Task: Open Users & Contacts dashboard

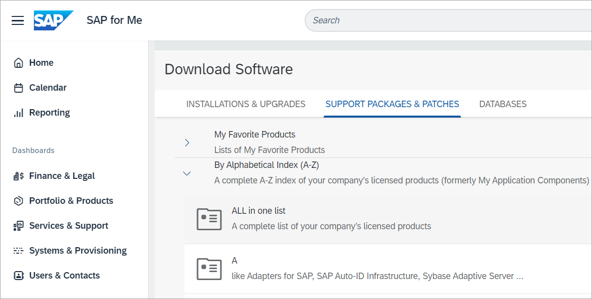Action: [64, 276]
